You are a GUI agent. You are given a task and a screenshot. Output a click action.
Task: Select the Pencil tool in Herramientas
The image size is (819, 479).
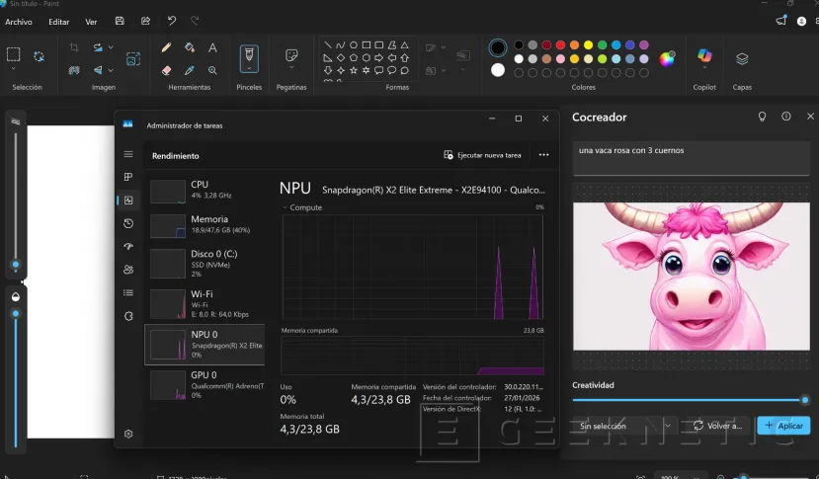(166, 47)
